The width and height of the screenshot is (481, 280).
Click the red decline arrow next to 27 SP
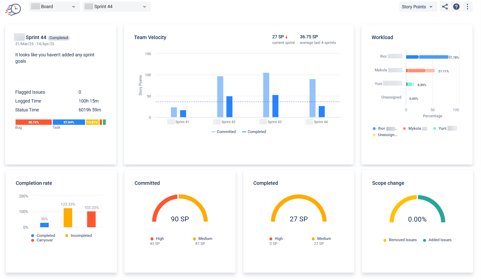pyautogui.click(x=287, y=36)
